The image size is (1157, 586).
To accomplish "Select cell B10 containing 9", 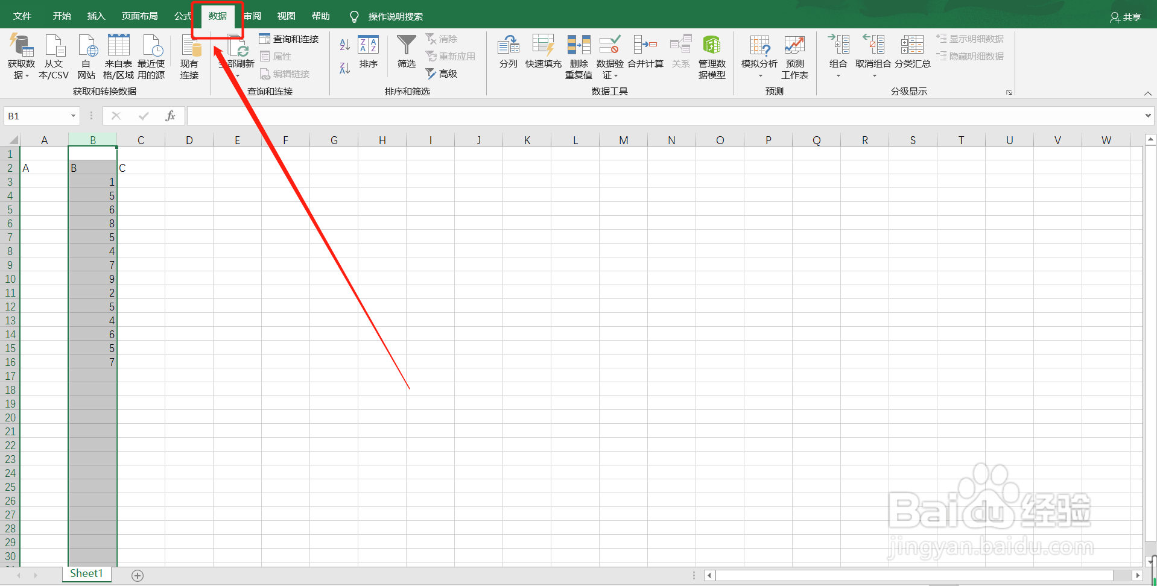I will coord(93,279).
